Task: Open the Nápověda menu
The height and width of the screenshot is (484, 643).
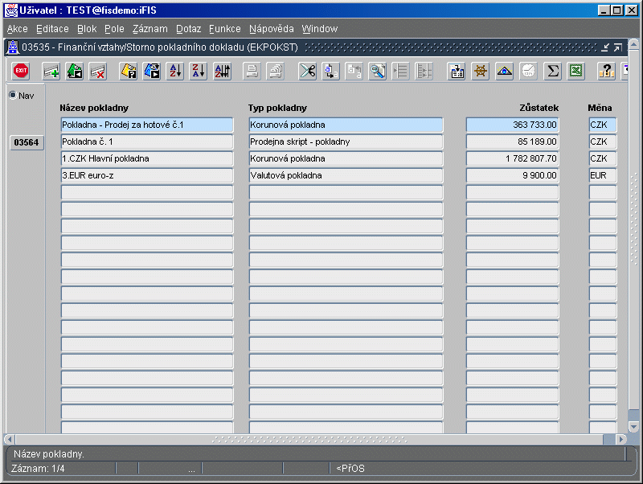Action: point(271,29)
